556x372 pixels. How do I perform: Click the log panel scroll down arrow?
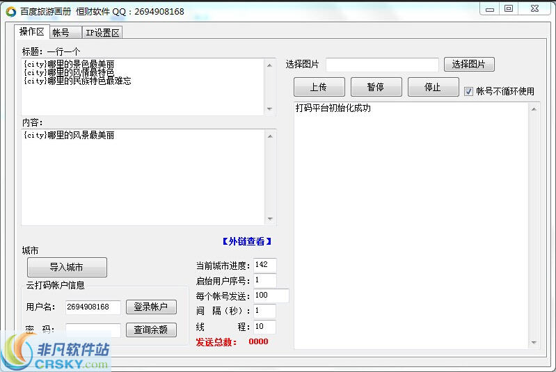coord(534,343)
